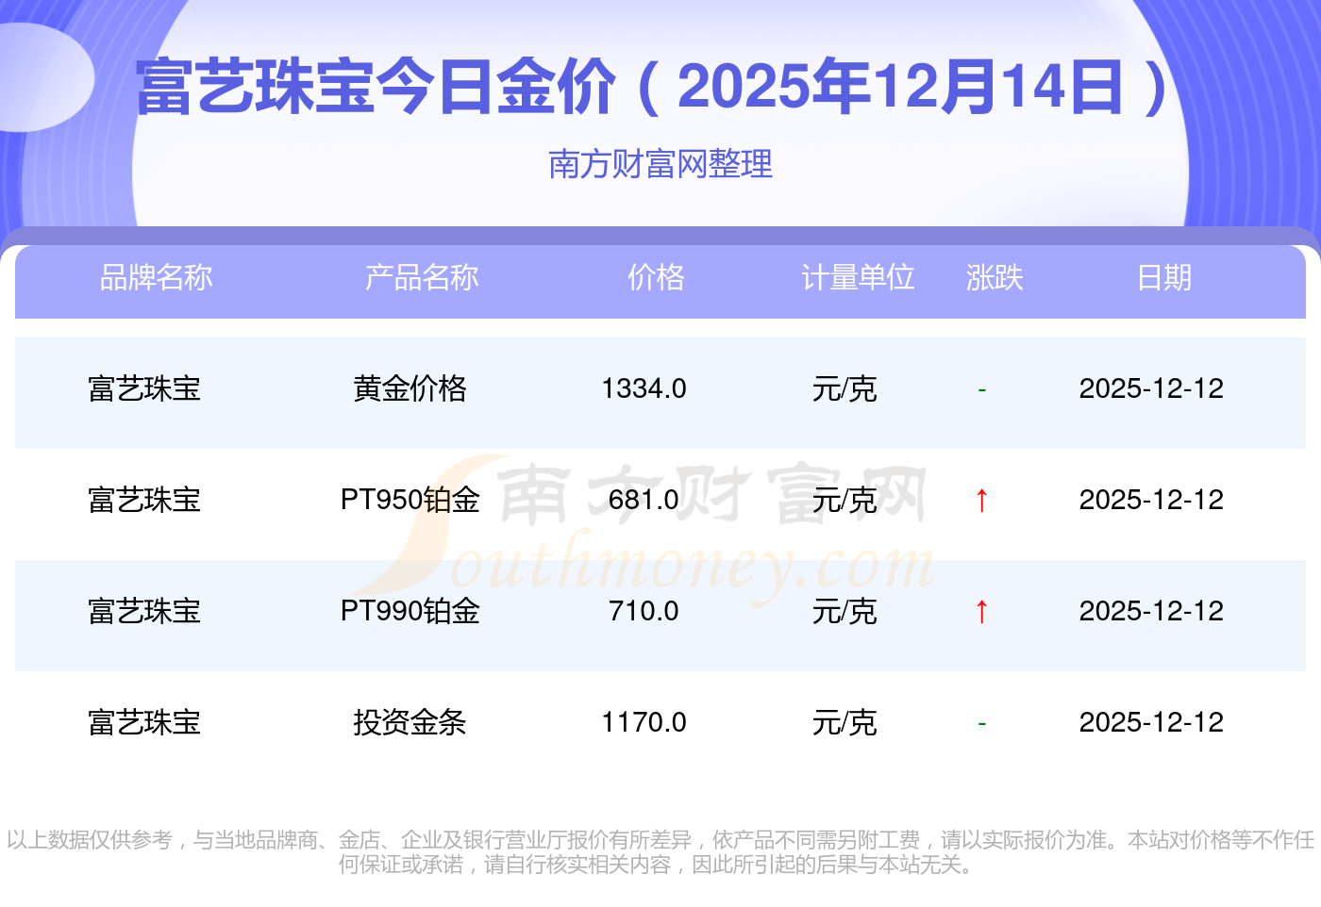Click the 计量单位 column header

pyautogui.click(x=858, y=277)
